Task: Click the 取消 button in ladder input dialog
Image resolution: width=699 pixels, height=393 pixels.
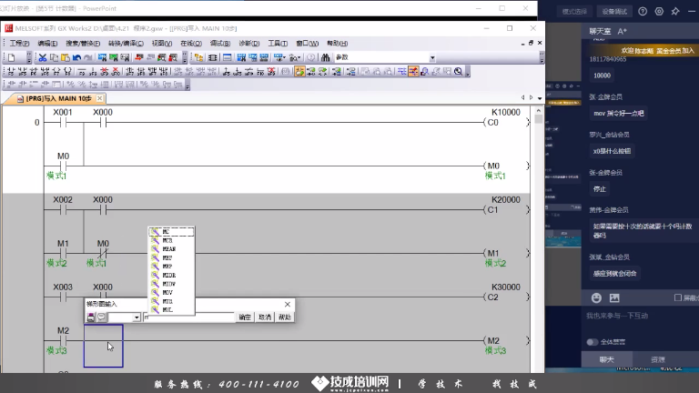Action: pos(265,317)
